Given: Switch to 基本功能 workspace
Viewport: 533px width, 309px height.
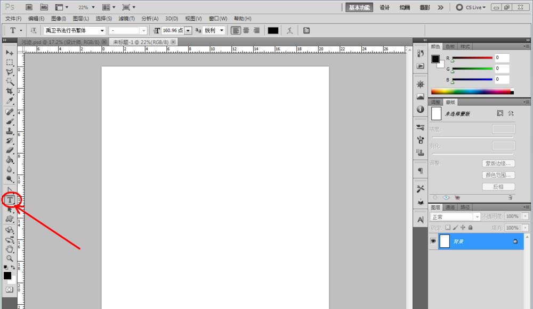Looking at the screenshot, I should pyautogui.click(x=359, y=7).
